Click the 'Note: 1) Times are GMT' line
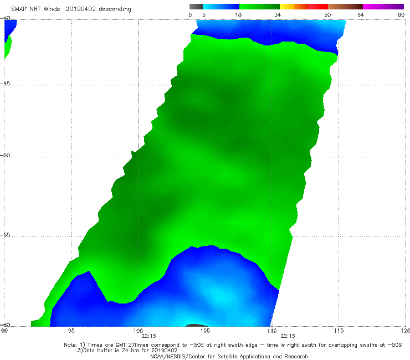Viewport: 410px width, 360px height. click(233, 345)
